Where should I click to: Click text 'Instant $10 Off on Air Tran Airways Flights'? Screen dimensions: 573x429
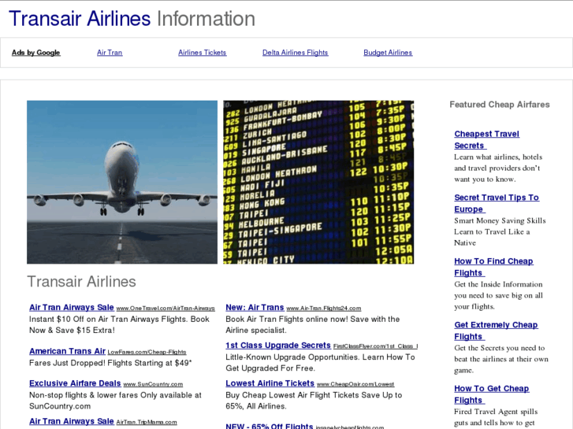pos(108,319)
